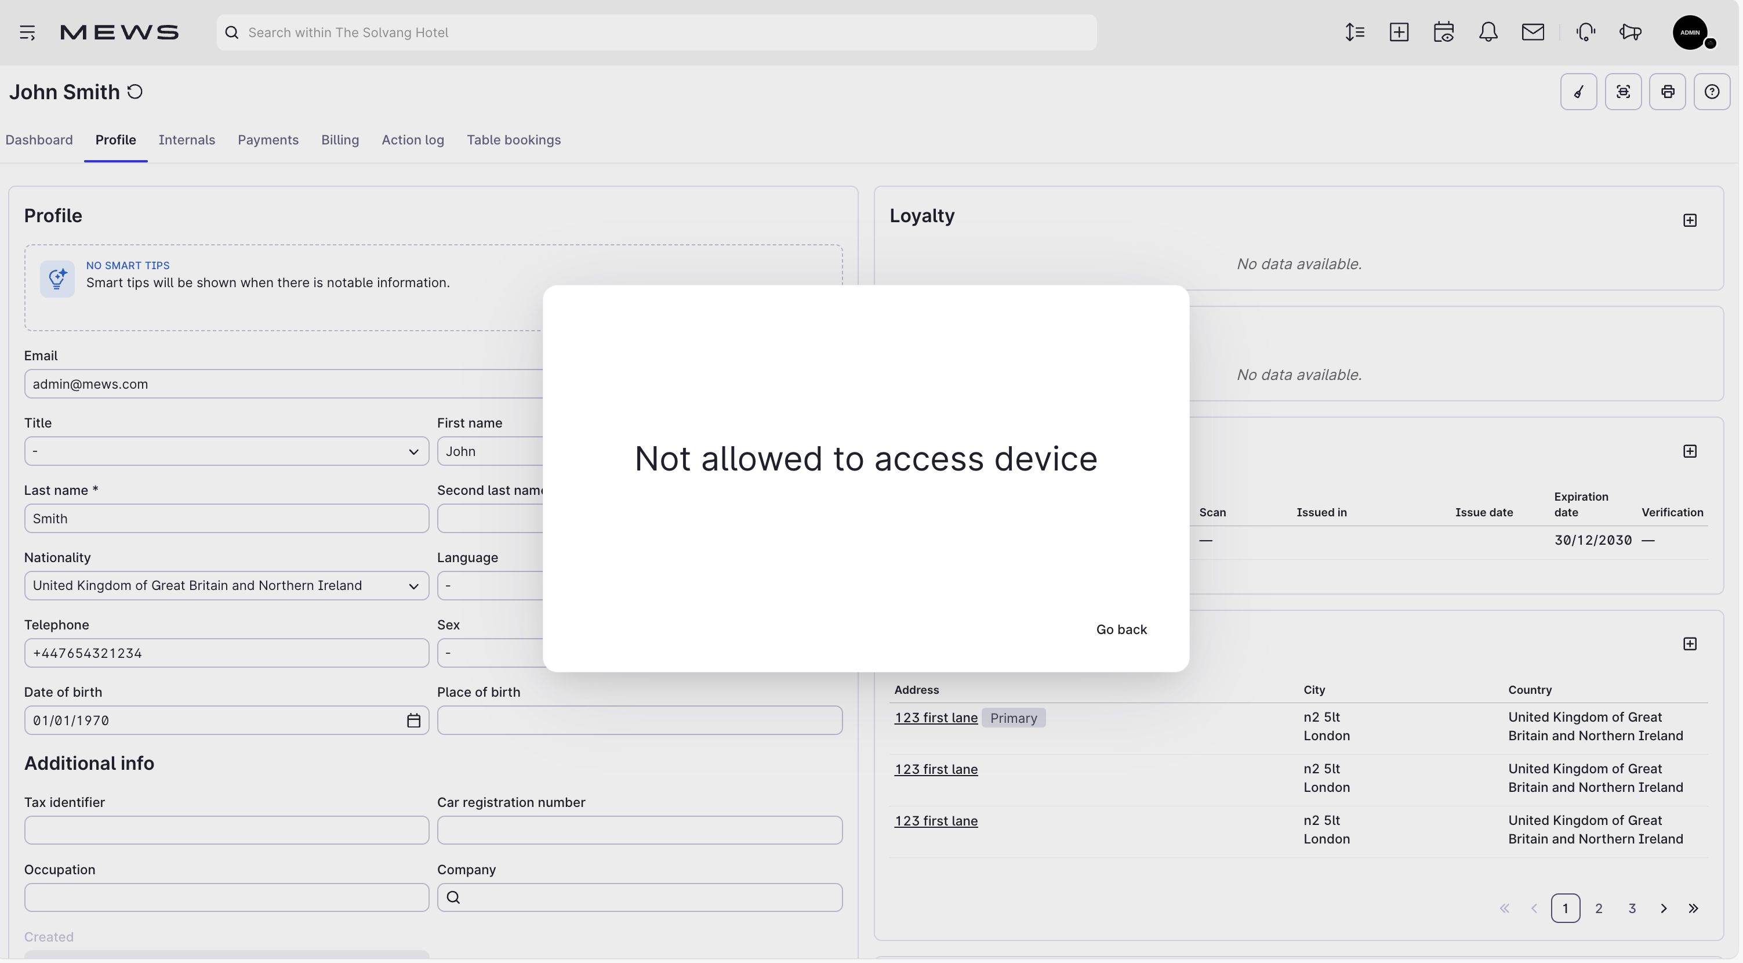This screenshot has width=1743, height=963.
Task: Go to next page of addresses
Action: tap(1663, 908)
